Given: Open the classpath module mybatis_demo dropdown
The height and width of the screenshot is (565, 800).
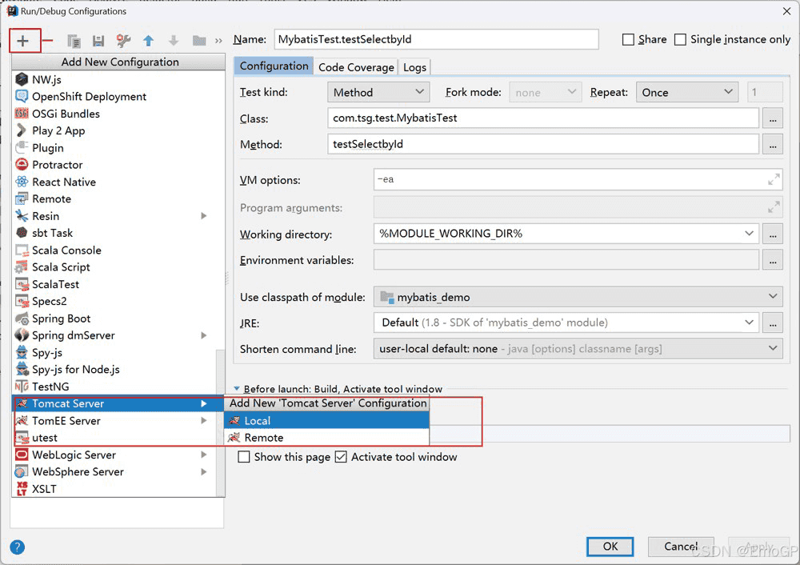Looking at the screenshot, I should [578, 297].
